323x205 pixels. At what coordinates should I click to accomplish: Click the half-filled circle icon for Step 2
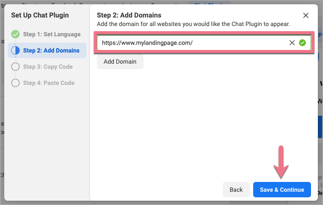click(x=15, y=50)
